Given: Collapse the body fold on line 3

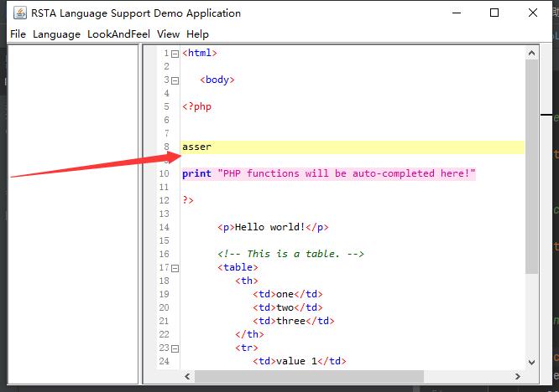Looking at the screenshot, I should click(175, 81).
